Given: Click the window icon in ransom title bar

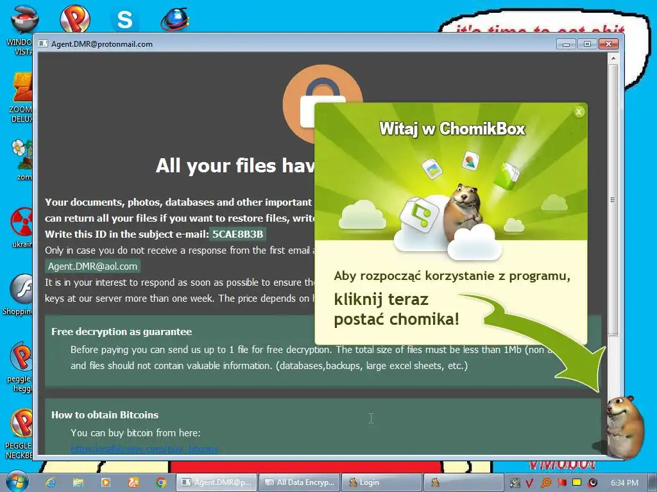Looking at the screenshot, I should pyautogui.click(x=43, y=44).
